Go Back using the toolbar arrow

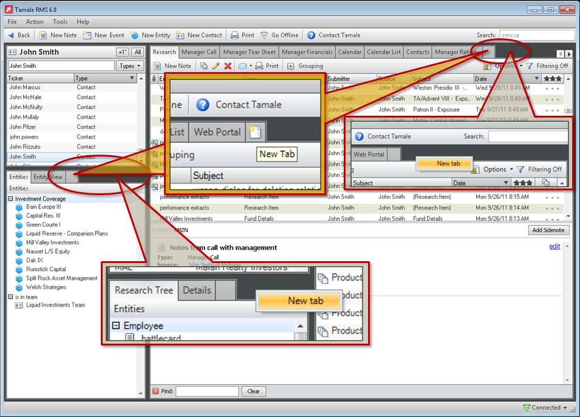pos(19,35)
